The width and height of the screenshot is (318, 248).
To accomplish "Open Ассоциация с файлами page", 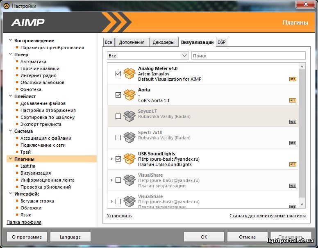I will [x=46, y=138].
